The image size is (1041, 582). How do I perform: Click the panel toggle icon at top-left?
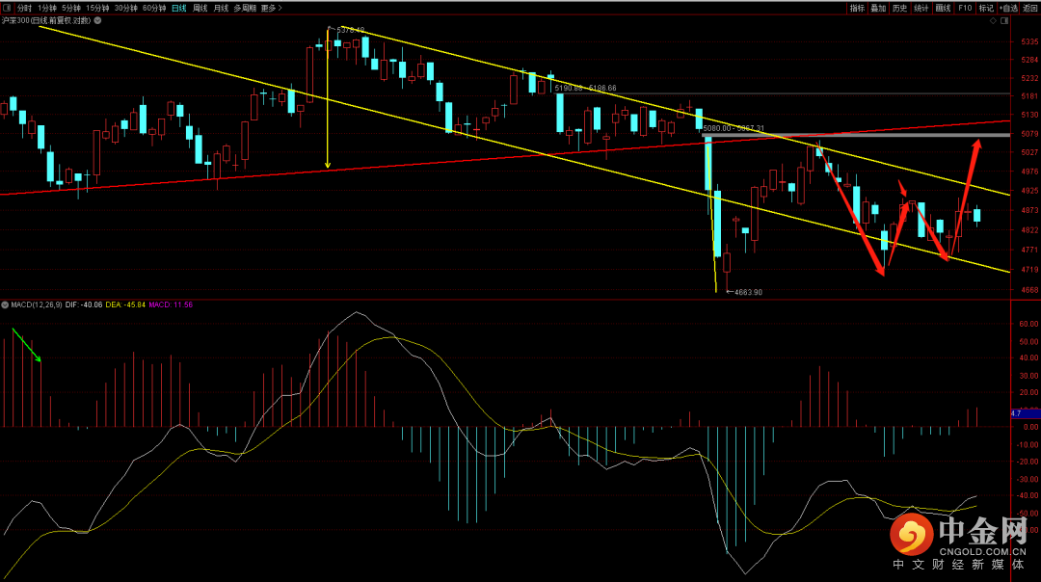pos(7,8)
